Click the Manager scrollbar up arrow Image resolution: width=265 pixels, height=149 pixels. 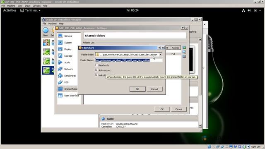[x=200, y=39]
